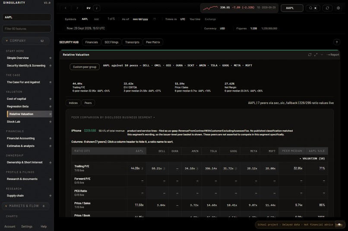Click the As of date input
The width and height of the screenshot is (348, 231).
pyautogui.click(x=140, y=19)
